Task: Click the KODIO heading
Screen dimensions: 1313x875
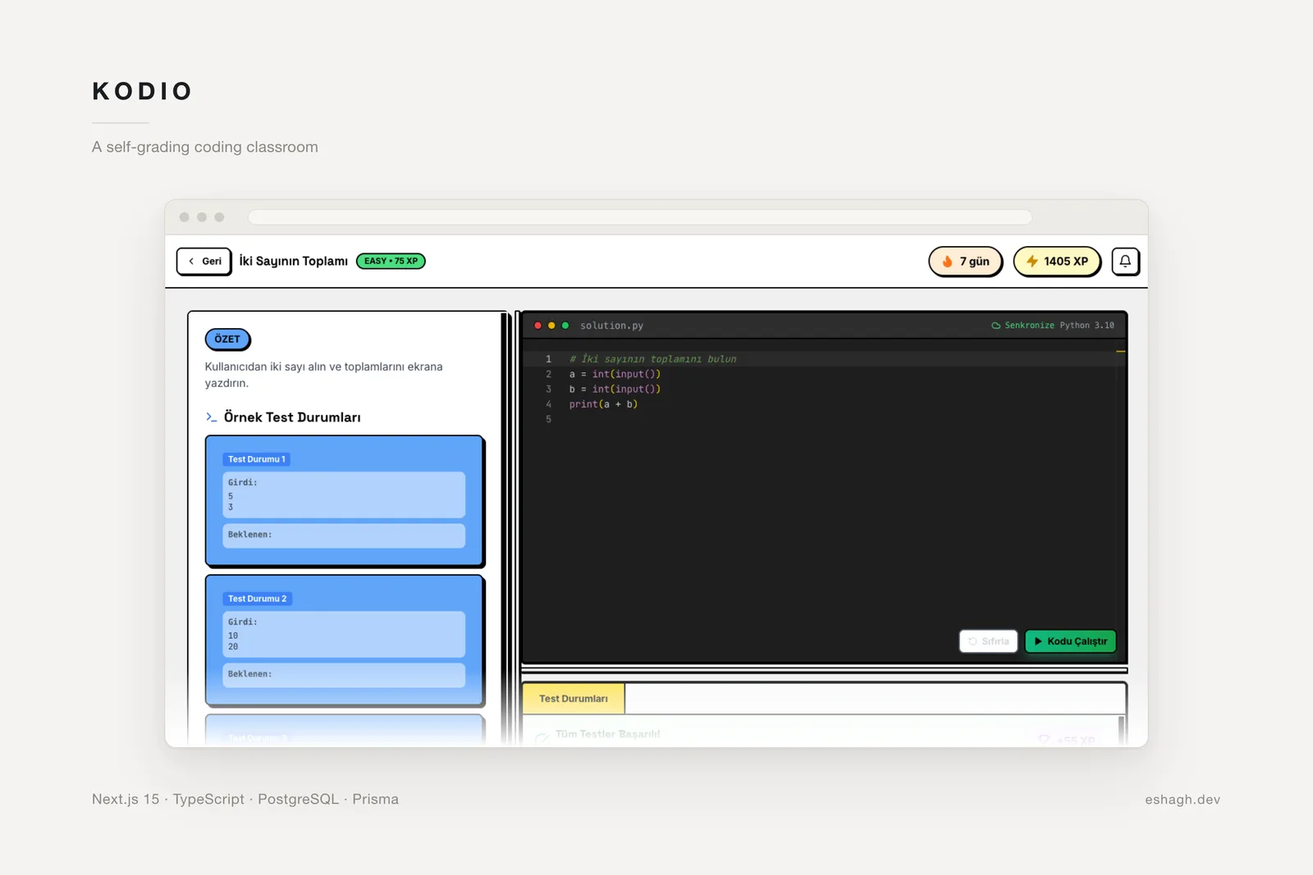Action: coord(143,91)
